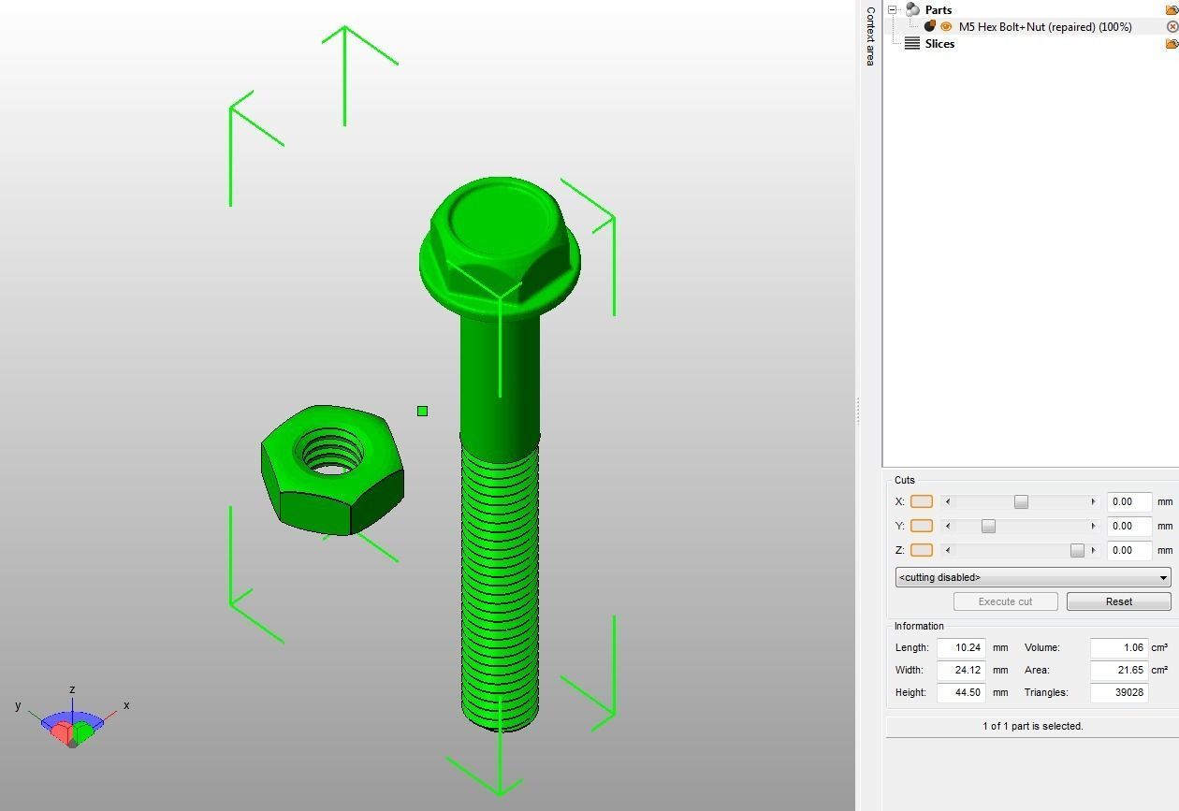Collapse the Parts tree node
1179x811 pixels.
coord(892,9)
